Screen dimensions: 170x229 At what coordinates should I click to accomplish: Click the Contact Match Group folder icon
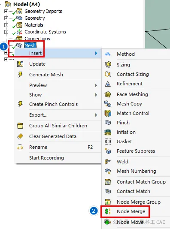pyautogui.click(x=108, y=182)
